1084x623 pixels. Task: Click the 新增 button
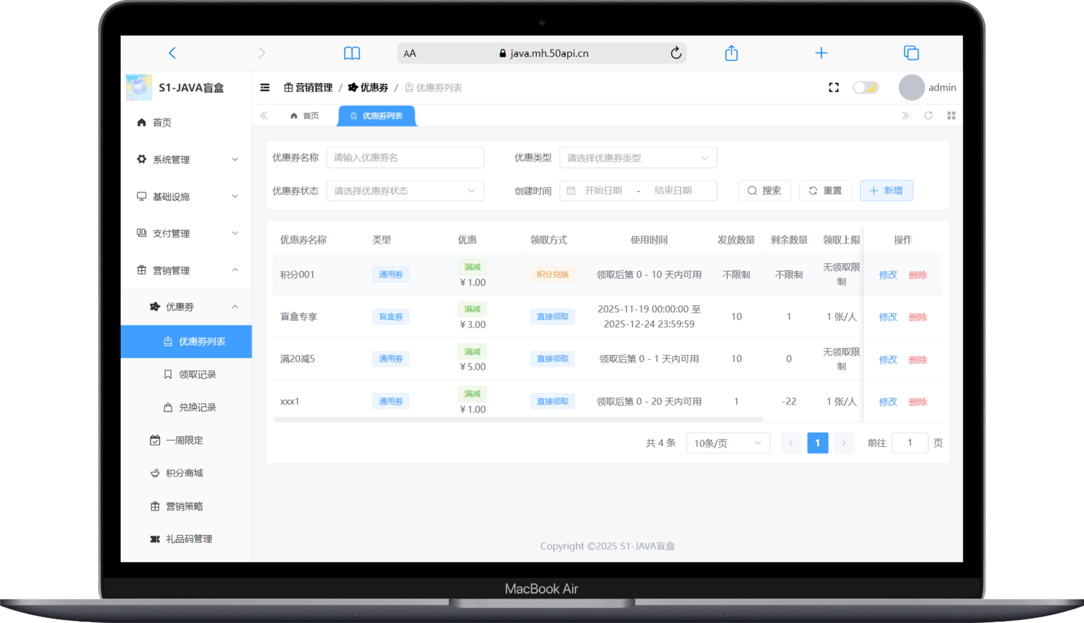[x=886, y=190]
